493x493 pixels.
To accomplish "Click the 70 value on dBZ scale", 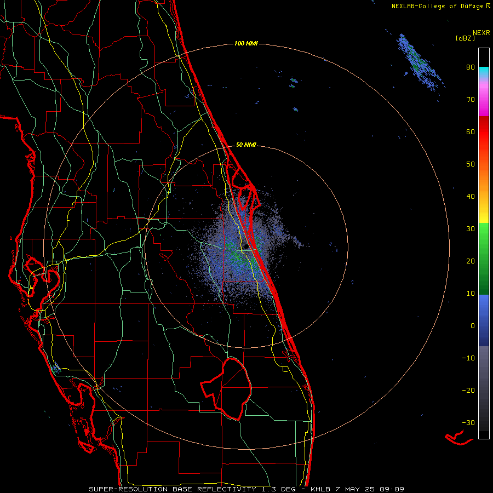I will pyautogui.click(x=471, y=99).
